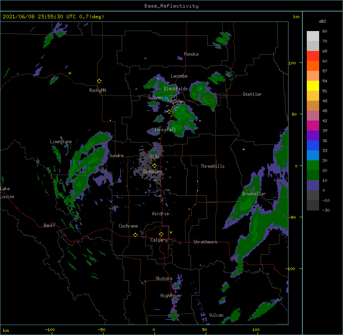Click the Ponoka city label
Screen dimensions: 343x335
tap(191, 54)
